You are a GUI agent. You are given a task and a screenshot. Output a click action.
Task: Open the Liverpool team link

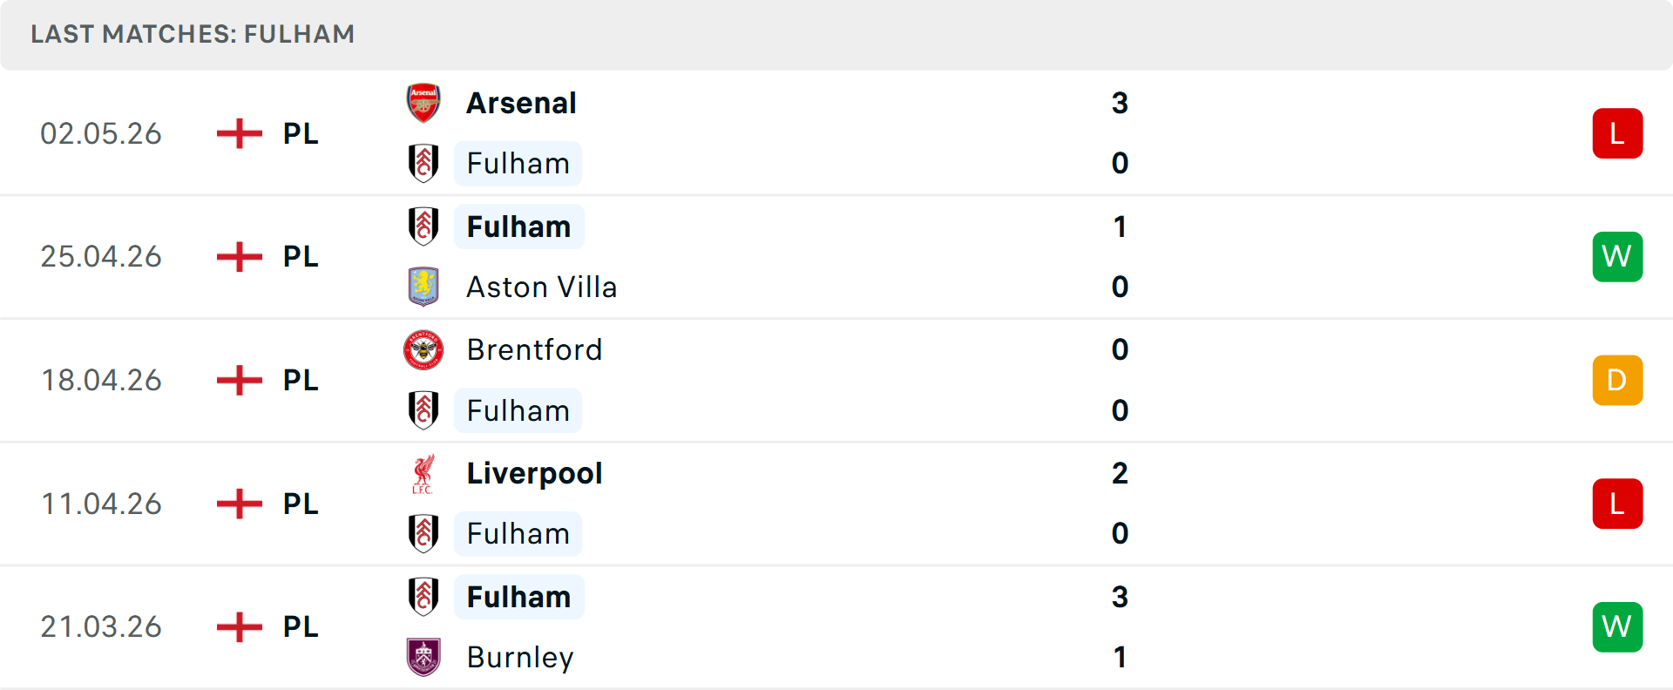click(x=534, y=473)
